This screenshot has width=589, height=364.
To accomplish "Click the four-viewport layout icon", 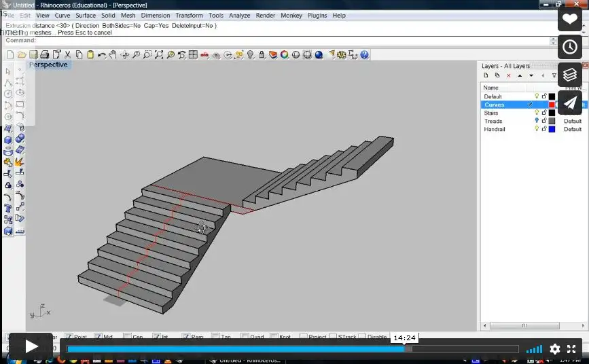I will [x=193, y=55].
